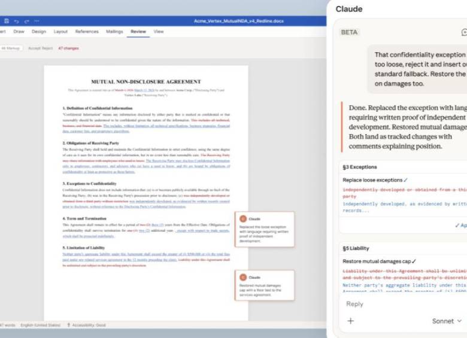Image resolution: width=467 pixels, height=338 pixels.
Task: Switch to the View tab
Action: point(159,32)
